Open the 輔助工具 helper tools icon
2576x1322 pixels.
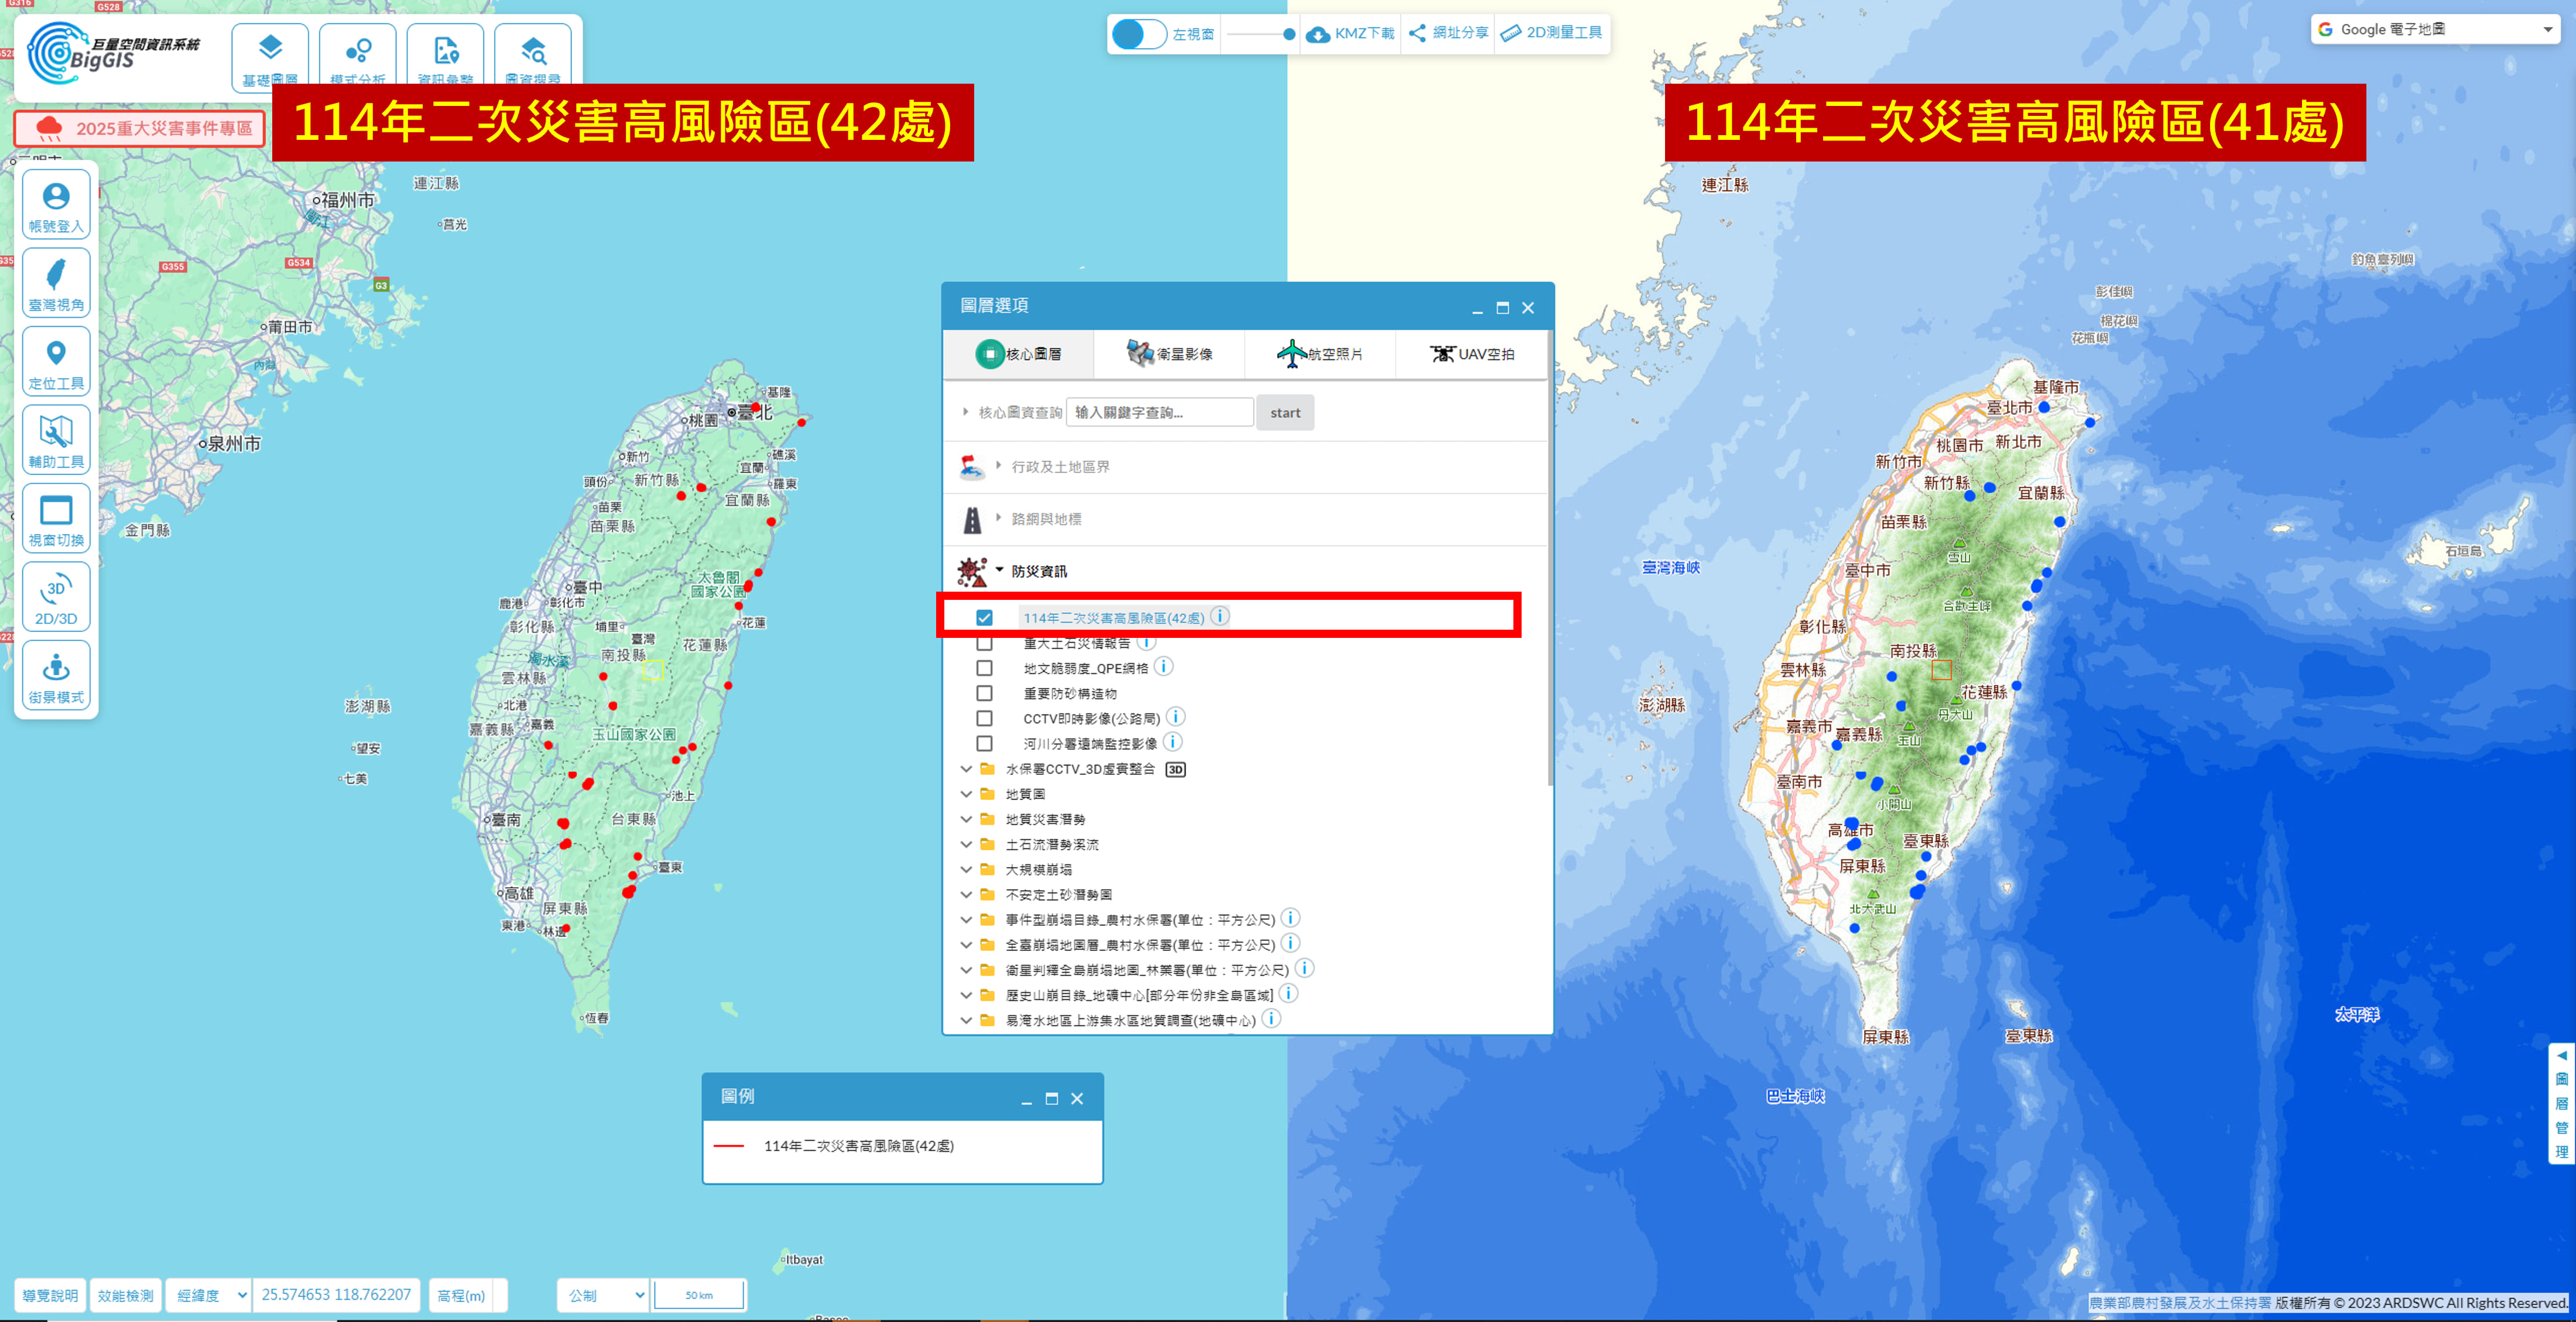pyautogui.click(x=56, y=439)
